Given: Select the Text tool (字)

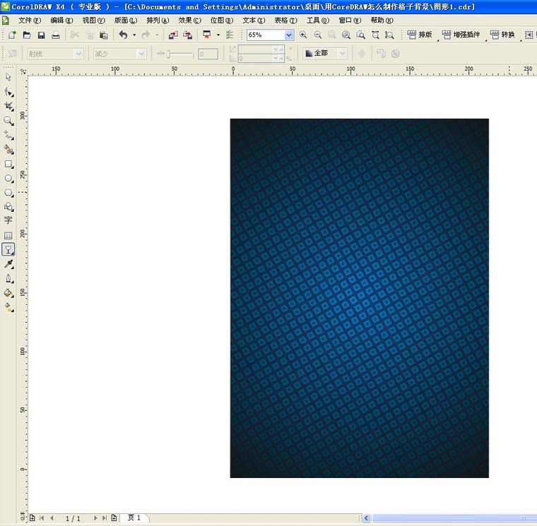Looking at the screenshot, I should [x=8, y=220].
